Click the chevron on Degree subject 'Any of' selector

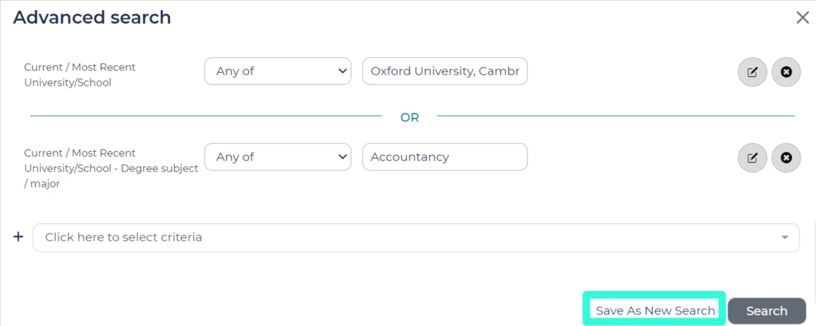point(342,157)
